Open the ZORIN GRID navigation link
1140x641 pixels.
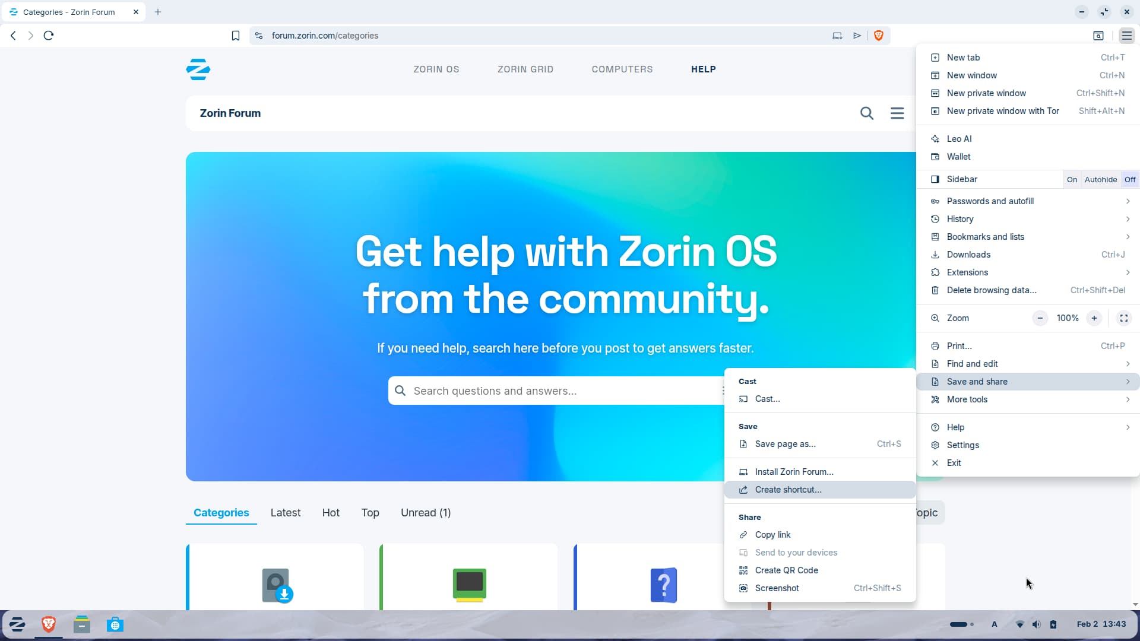(525, 69)
